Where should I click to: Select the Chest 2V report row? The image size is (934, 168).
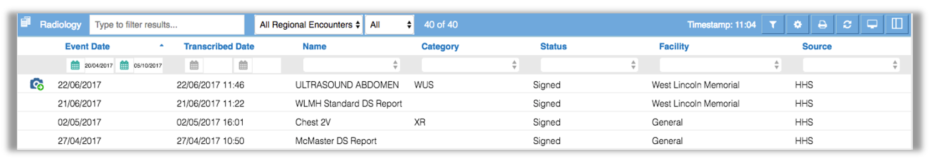[464, 122]
